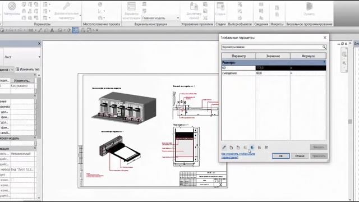Open the Phases (Стадии) tool
The height and width of the screenshot is (202, 359).
coord(220,9)
